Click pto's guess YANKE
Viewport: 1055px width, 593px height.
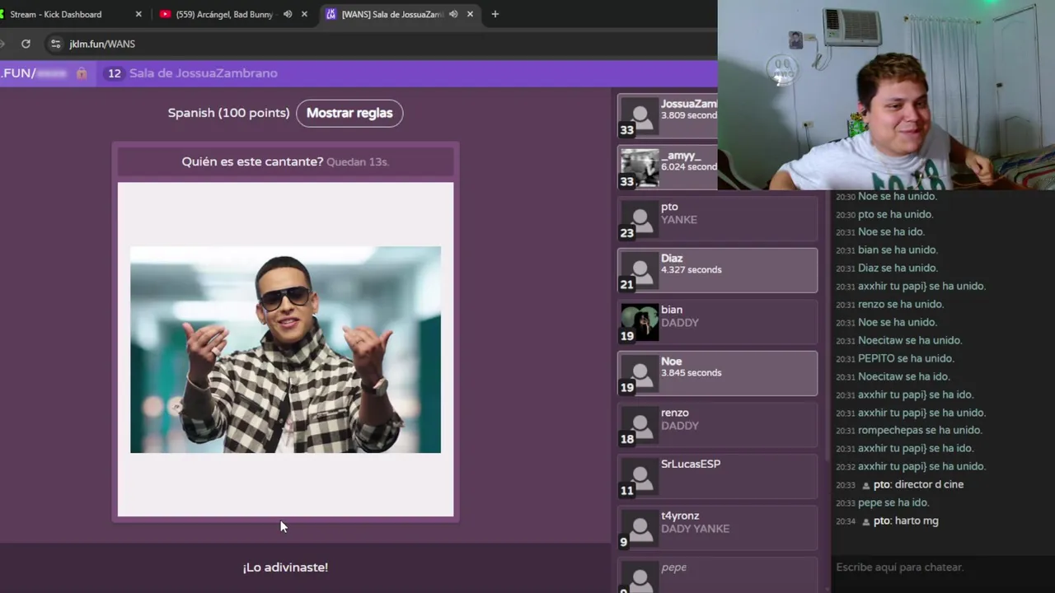pyautogui.click(x=679, y=220)
